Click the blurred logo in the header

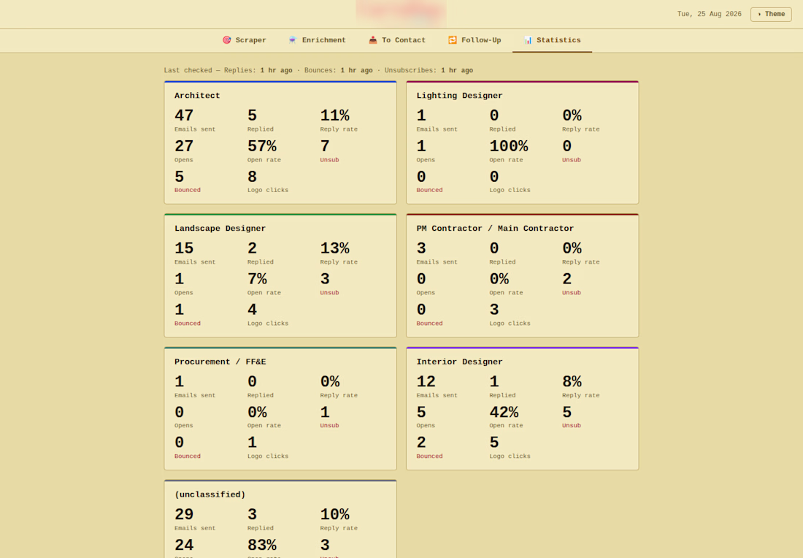[401, 14]
